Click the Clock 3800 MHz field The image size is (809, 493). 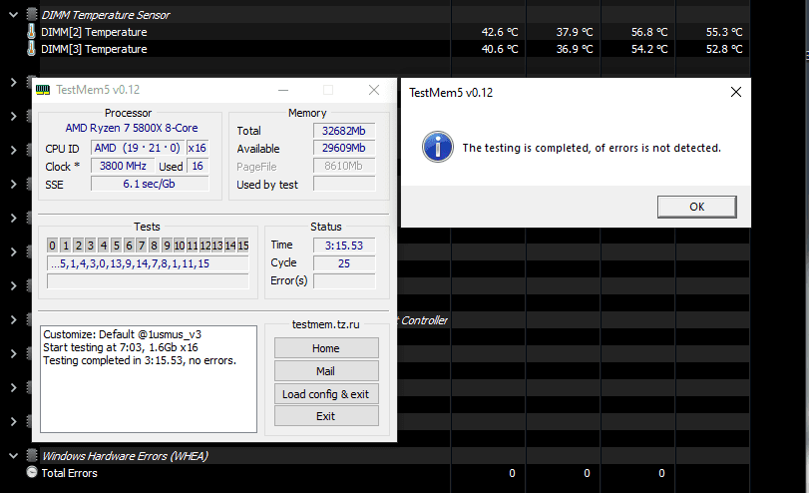123,166
